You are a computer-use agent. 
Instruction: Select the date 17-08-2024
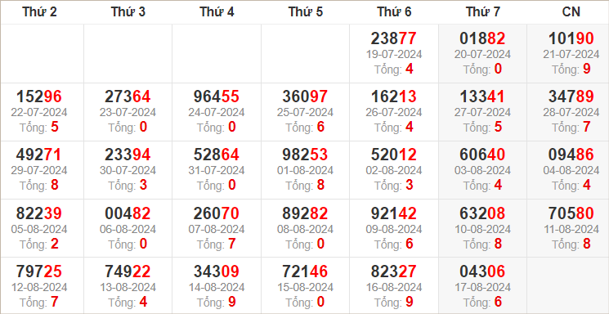(482, 287)
